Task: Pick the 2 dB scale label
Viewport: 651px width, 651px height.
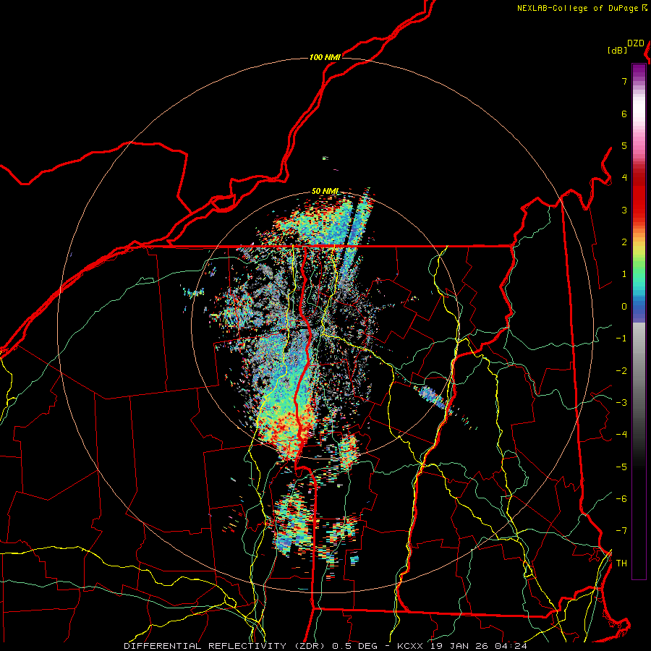Action: point(624,242)
